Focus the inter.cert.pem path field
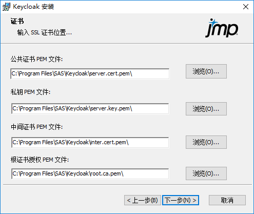 point(90,142)
